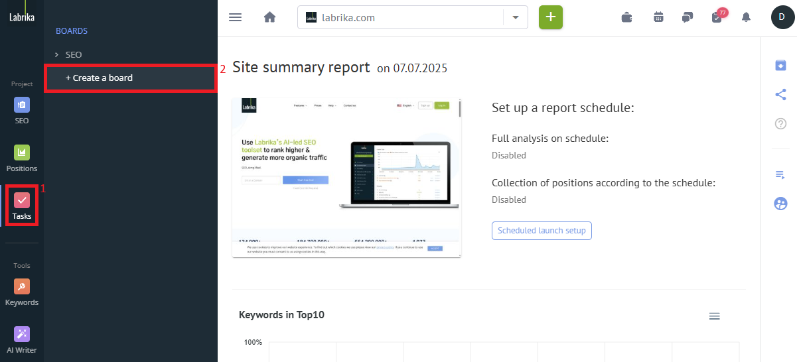
Task: Open the calendar schedule icon
Action: 658,17
